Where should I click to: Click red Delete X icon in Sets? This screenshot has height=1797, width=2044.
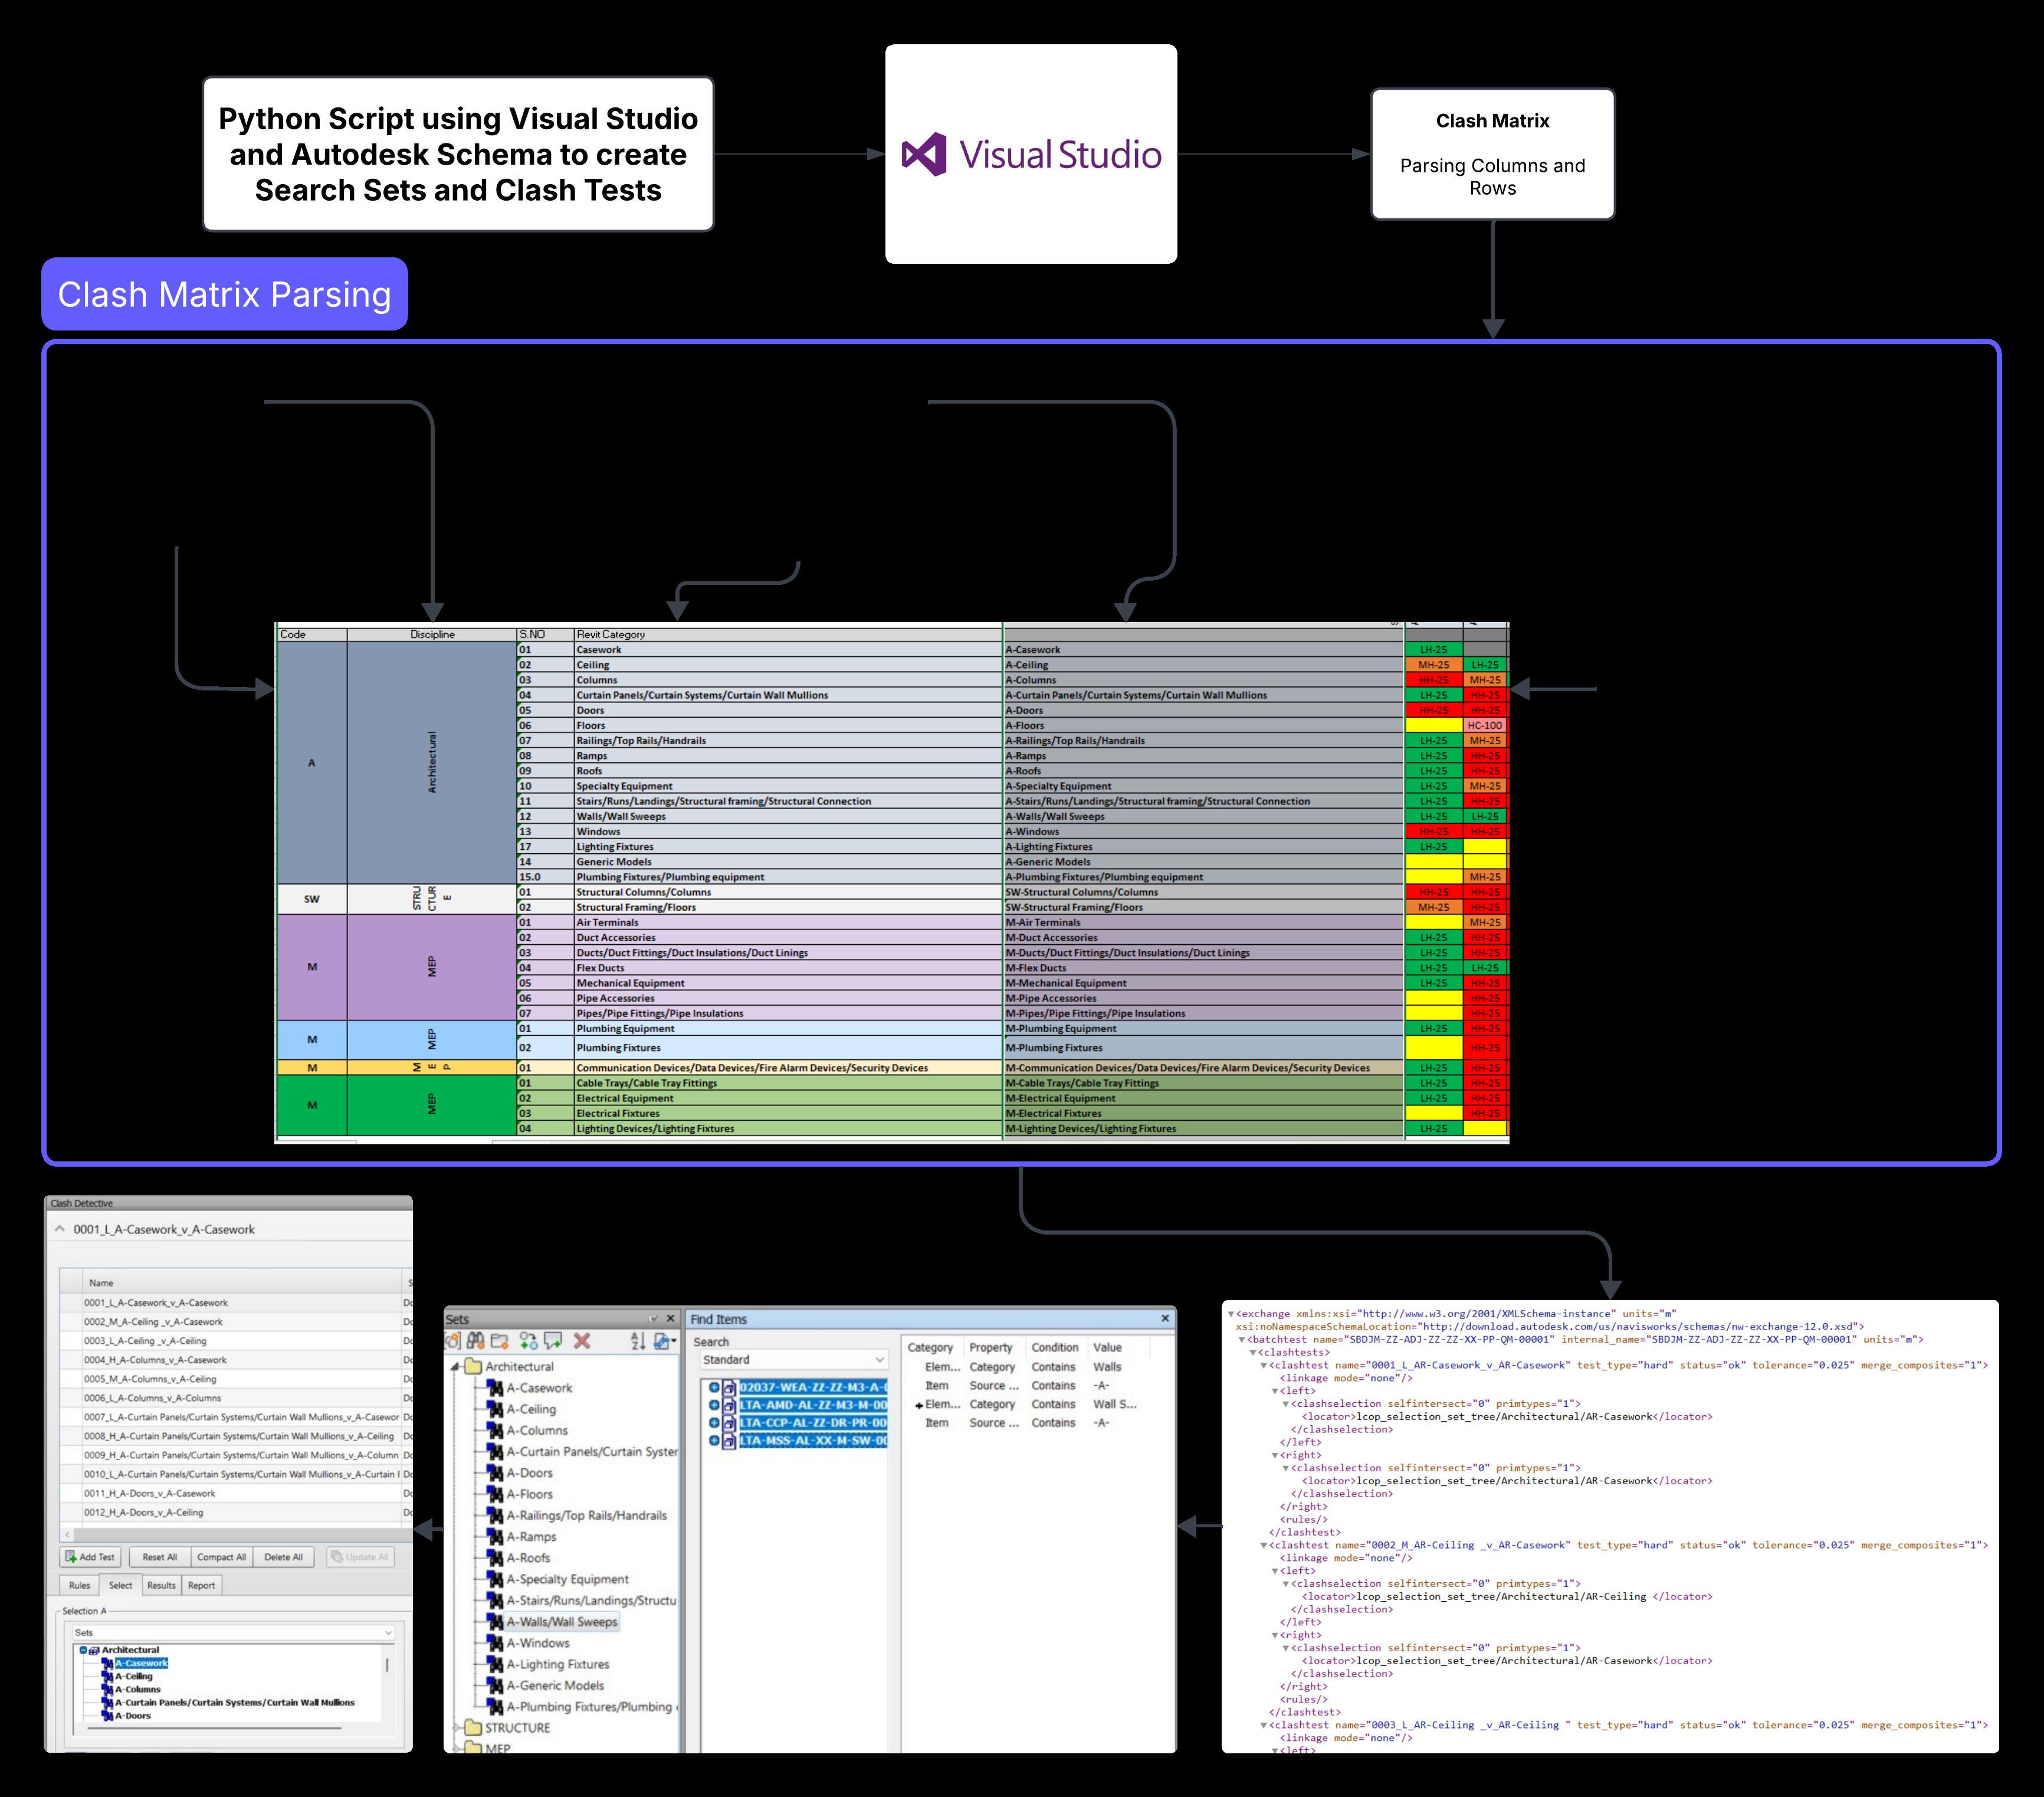pyautogui.click(x=582, y=1341)
